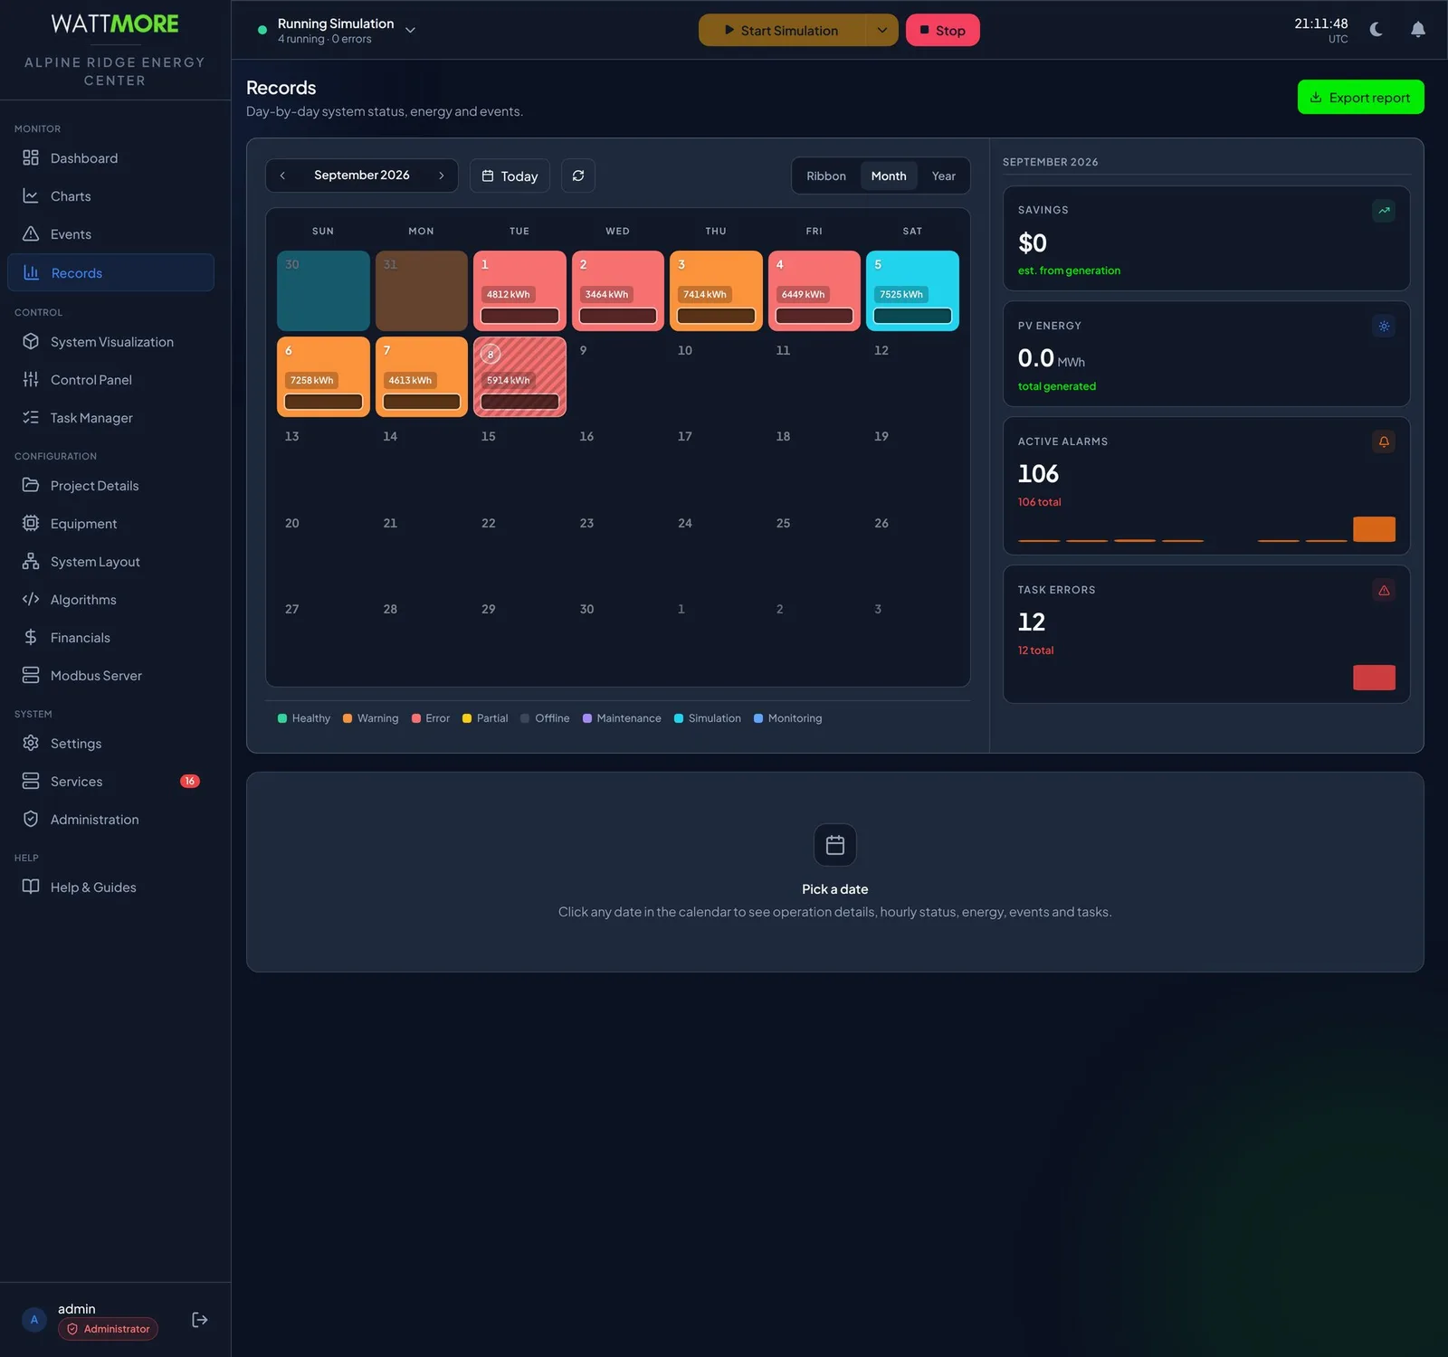This screenshot has height=1357, width=1448.
Task: Jump to Today in calendar
Action: (510, 176)
